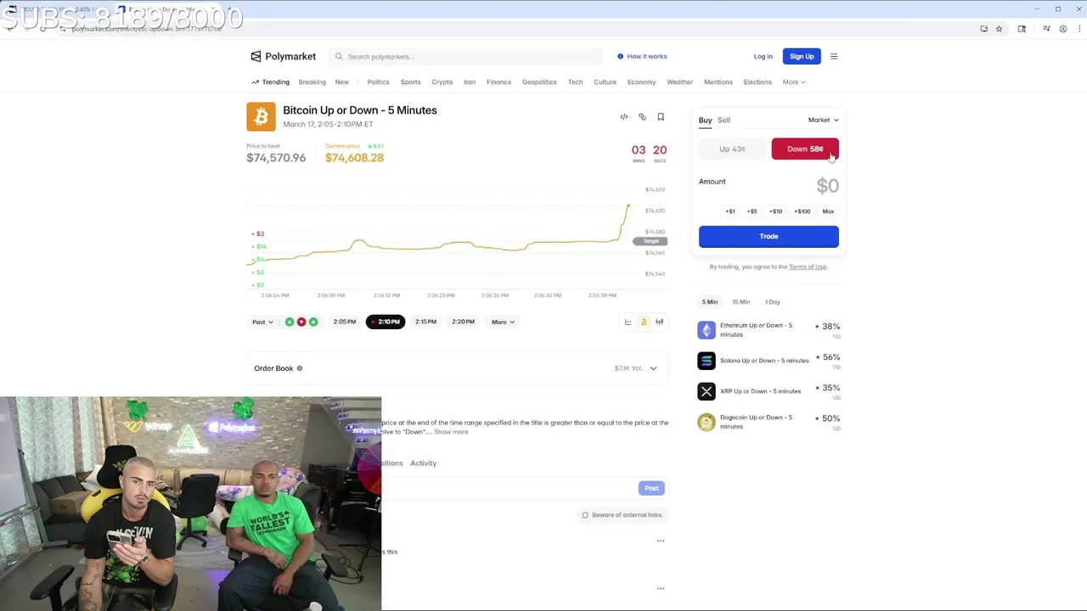Viewport: 1087px width, 611px height.
Task: Open Ethereum Up or Down - 5 minutes
Action: tap(756, 330)
